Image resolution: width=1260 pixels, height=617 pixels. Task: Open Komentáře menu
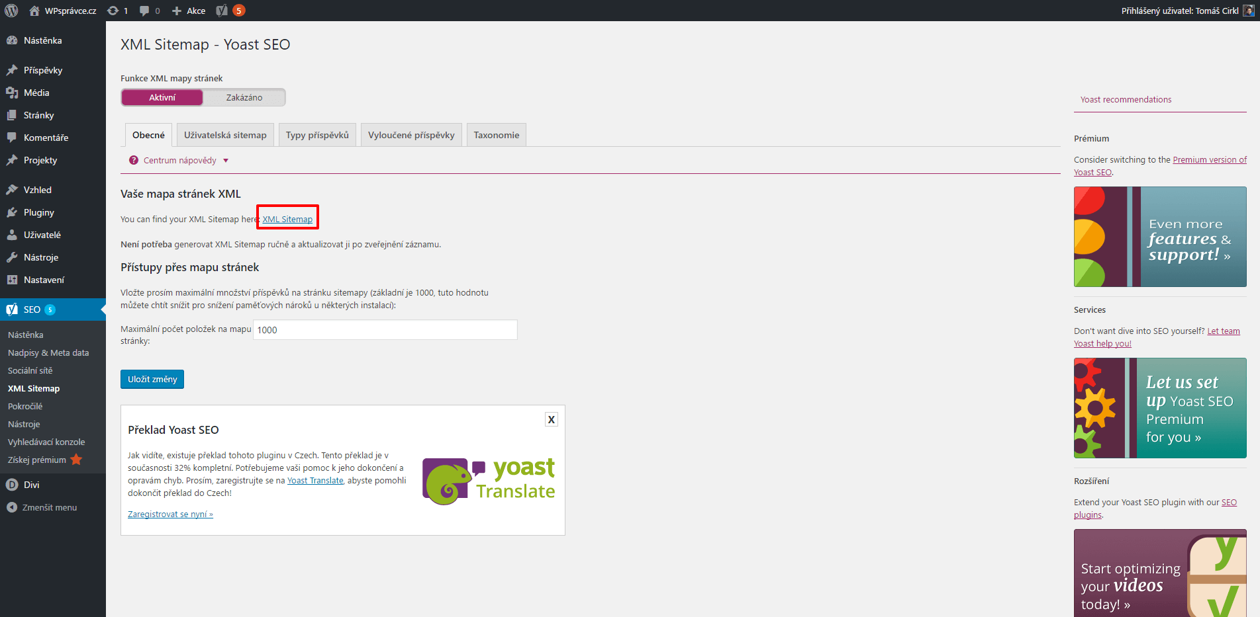pyautogui.click(x=53, y=138)
